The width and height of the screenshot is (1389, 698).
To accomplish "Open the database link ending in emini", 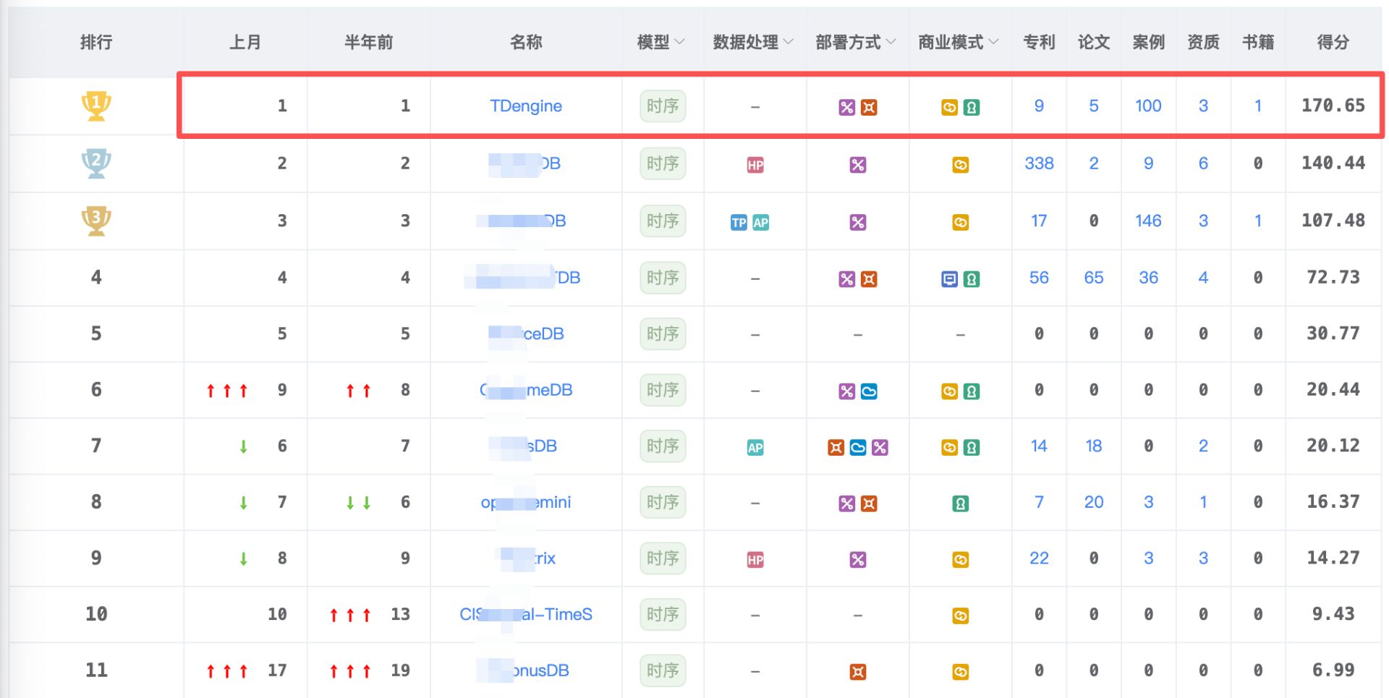I will pyautogui.click(x=526, y=503).
